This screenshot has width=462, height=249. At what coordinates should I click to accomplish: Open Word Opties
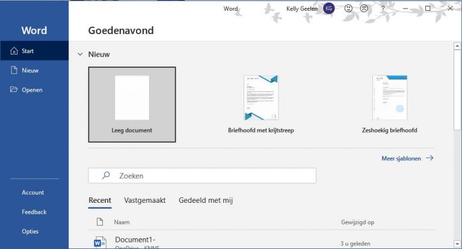30,231
